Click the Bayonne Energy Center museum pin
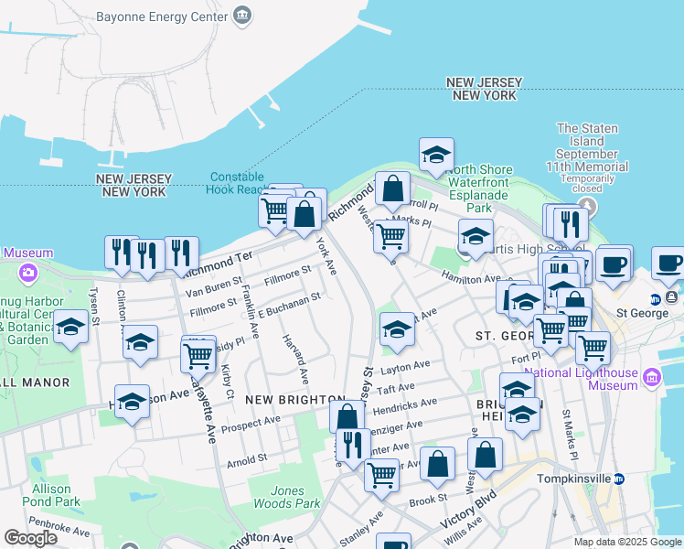 [241, 16]
